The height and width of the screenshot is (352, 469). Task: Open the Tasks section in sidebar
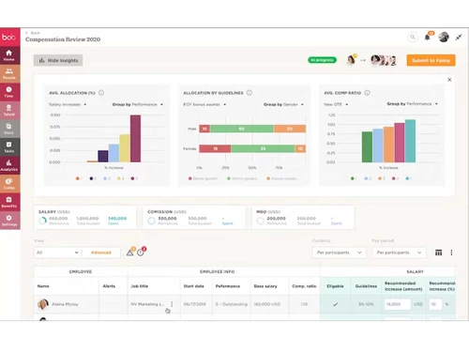[x=9, y=147]
